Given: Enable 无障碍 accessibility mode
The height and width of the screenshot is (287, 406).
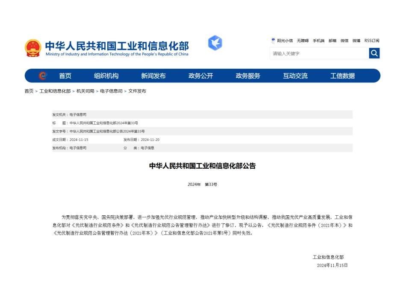Looking at the screenshot, I should coord(302,41).
